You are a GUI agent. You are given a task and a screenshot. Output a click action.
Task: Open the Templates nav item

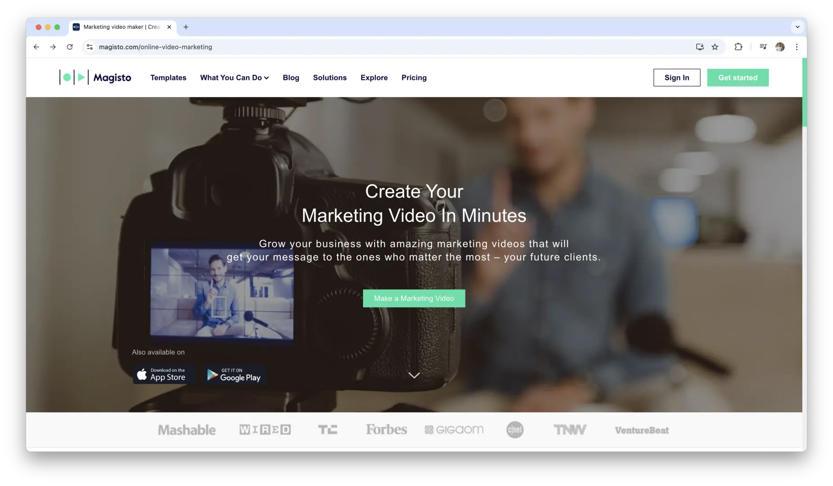168,77
